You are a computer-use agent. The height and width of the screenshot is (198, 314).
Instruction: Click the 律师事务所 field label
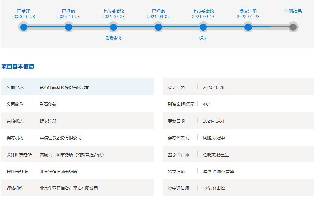click(x=17, y=172)
